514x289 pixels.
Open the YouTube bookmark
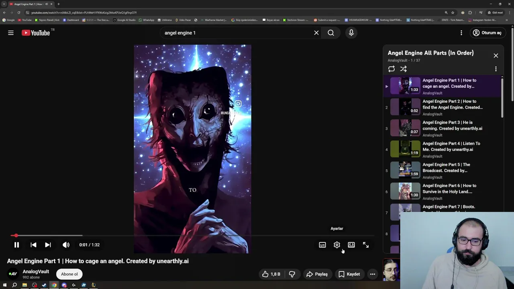coord(25,20)
